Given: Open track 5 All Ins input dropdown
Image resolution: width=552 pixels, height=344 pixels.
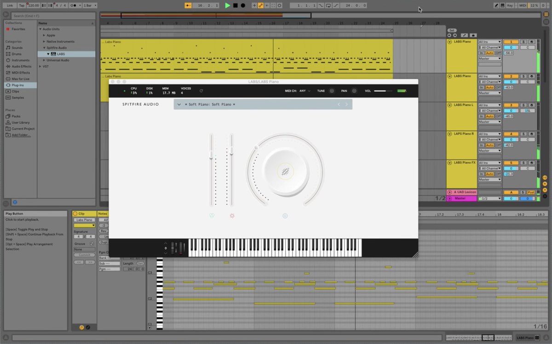Looking at the screenshot, I should [490, 163].
